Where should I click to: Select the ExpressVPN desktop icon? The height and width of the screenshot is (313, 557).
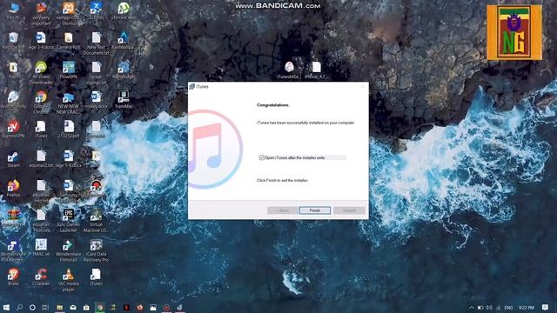coord(14,130)
